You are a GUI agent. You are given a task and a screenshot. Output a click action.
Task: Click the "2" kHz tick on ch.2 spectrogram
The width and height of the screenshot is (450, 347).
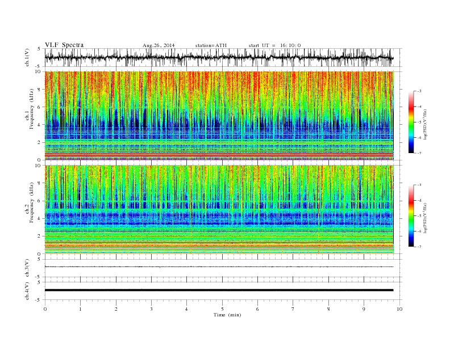pos(39,236)
